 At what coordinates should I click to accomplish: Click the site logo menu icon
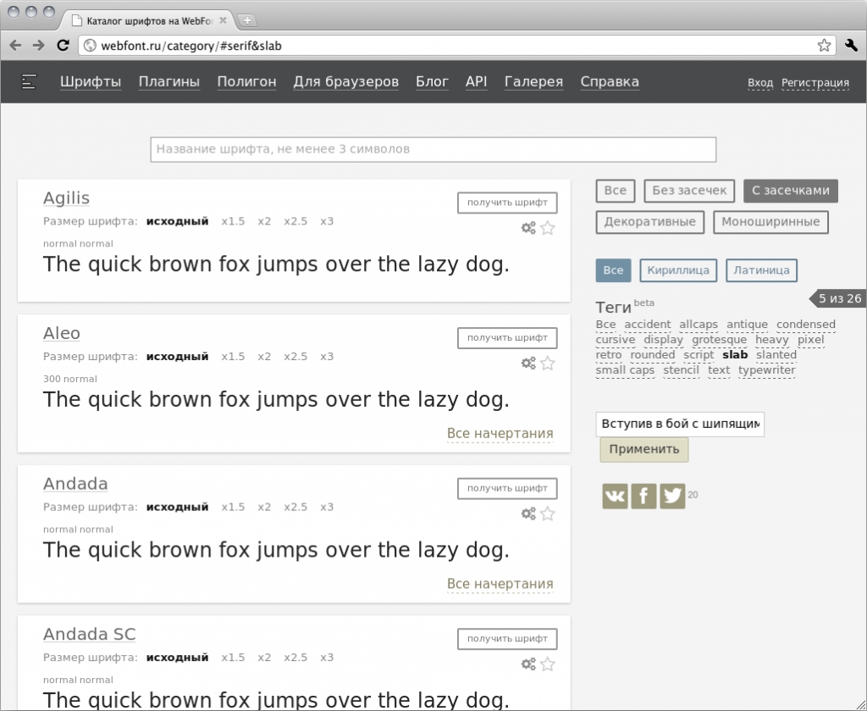coord(30,82)
